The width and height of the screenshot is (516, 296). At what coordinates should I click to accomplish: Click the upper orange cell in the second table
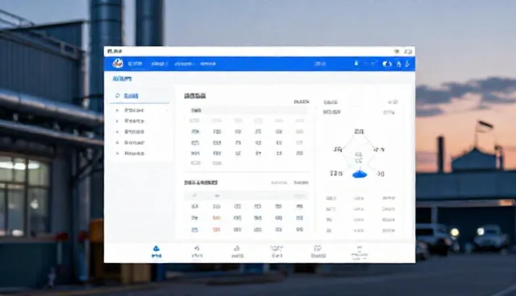point(217,218)
